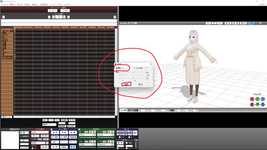Click the 加速度 acceleration input field
The image size is (267, 150).
(x=124, y=68)
